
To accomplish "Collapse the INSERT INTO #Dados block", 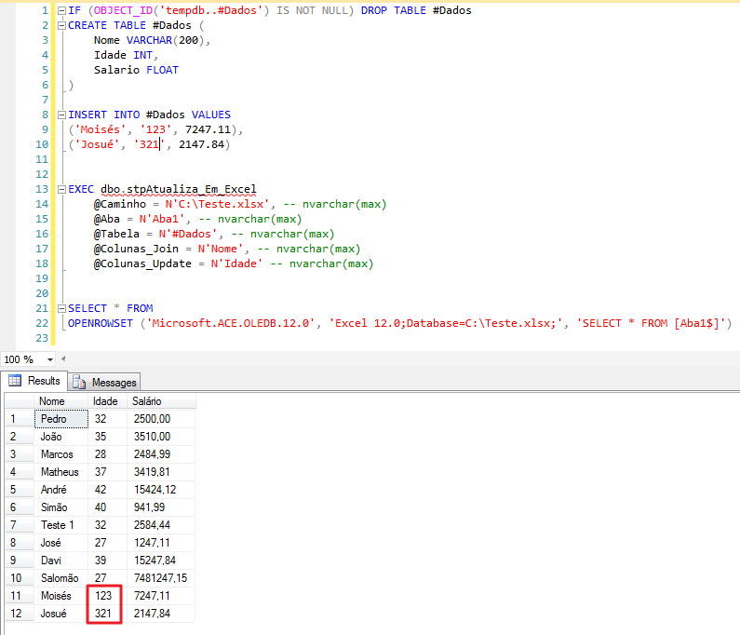I will [61, 115].
